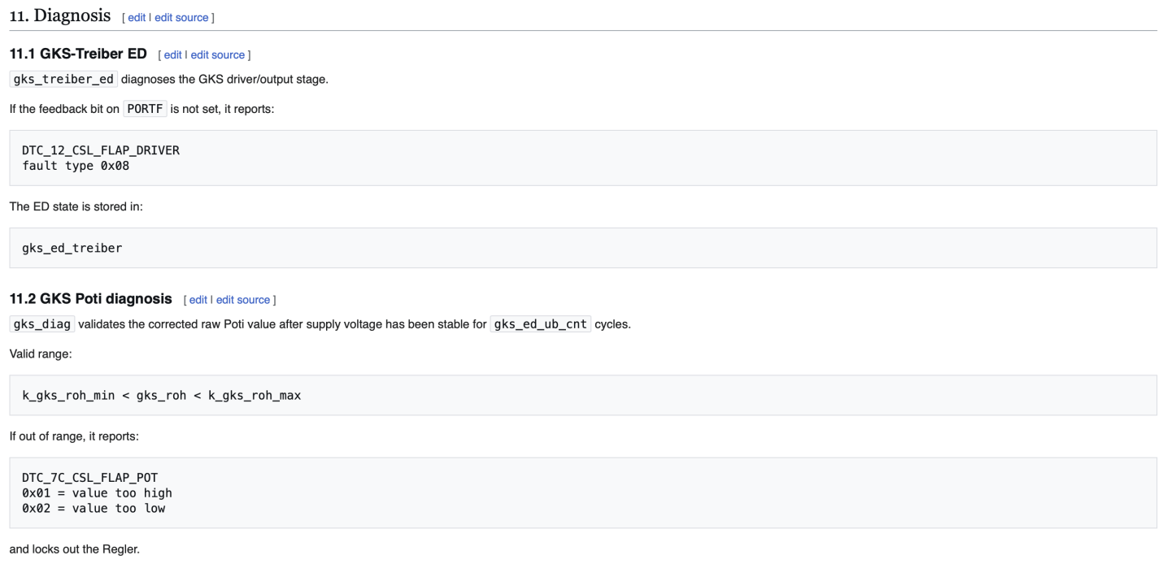The width and height of the screenshot is (1171, 568).
Task: Click the '11.1 GKS-Treiber ED' subheading
Action: [78, 54]
